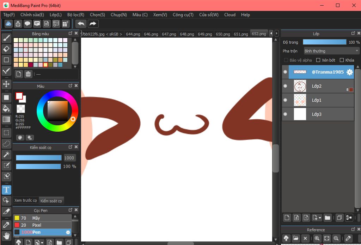Close the Bảng màu panel
The image size is (361, 245).
76,33
